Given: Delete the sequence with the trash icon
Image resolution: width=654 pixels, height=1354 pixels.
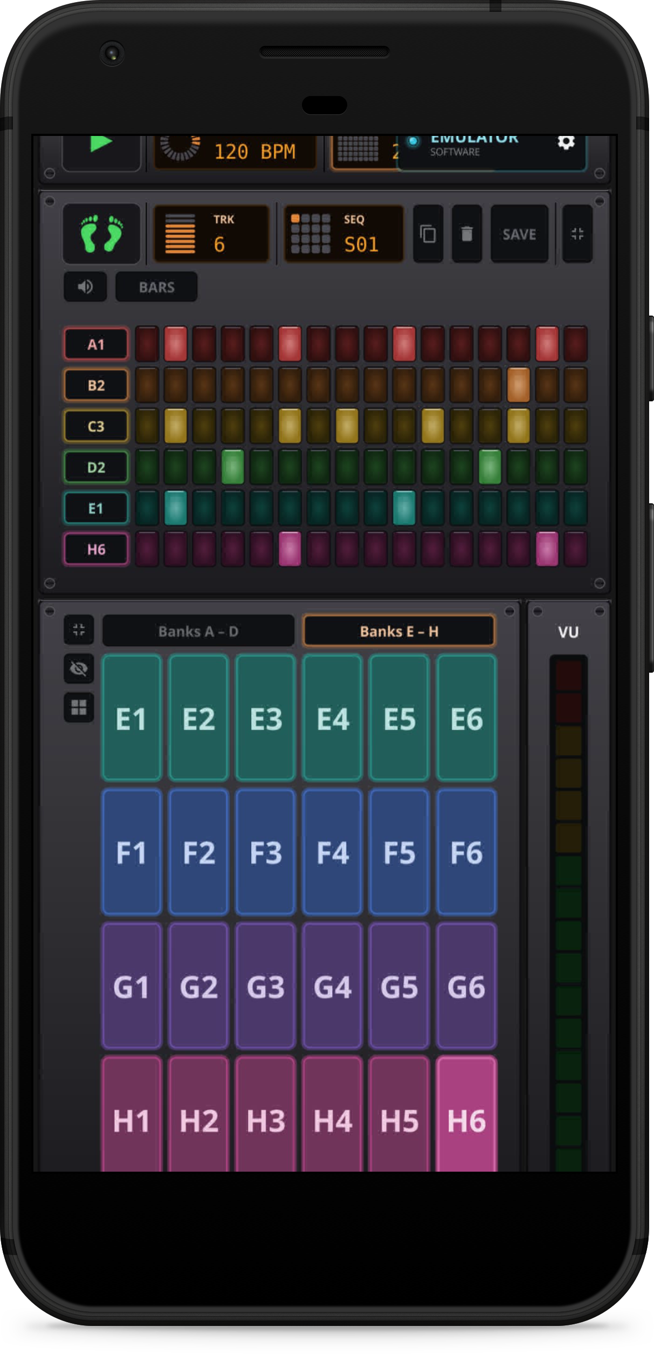Looking at the screenshot, I should pyautogui.click(x=467, y=234).
